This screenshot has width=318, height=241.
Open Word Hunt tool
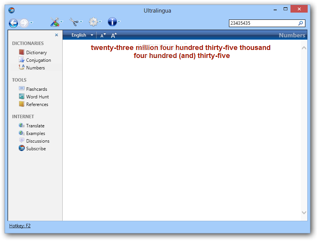(x=37, y=97)
